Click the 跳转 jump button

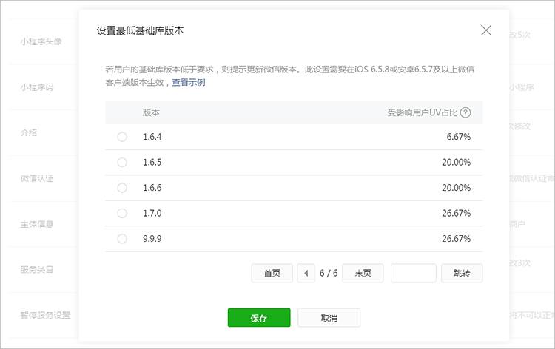click(x=462, y=273)
